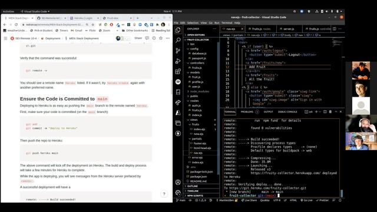Open the Search view in VS Code activity bar

point(178,40)
